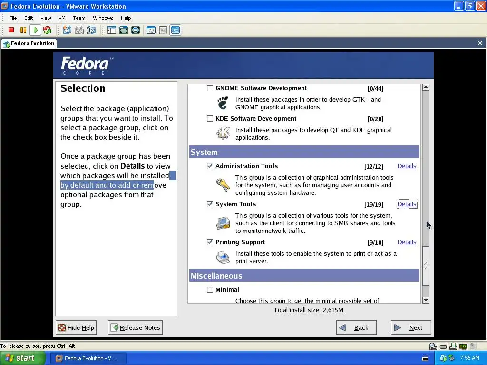The width and height of the screenshot is (487, 365).
Task: Click the network tray icon beside the clock
Action: point(451,358)
